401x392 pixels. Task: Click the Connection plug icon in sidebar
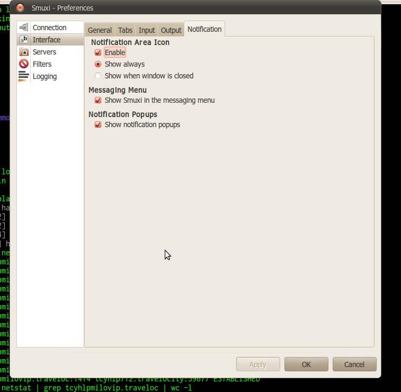click(24, 27)
